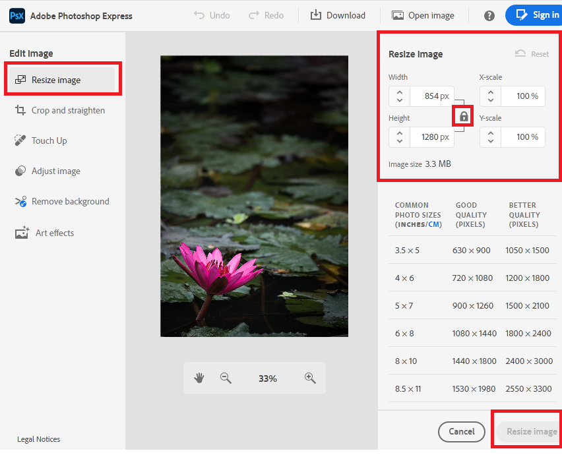This screenshot has height=455, width=562.
Task: Click the Undo arrow icon
Action: (x=199, y=15)
